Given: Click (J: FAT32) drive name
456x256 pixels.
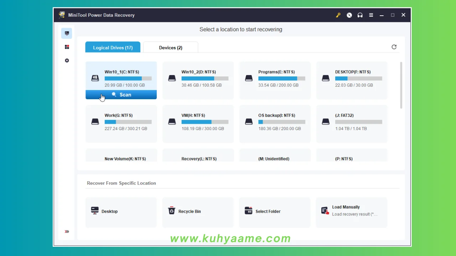Looking at the screenshot, I should coord(344,115).
